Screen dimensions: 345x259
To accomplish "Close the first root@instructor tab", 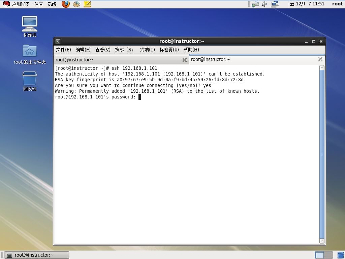I will [x=184, y=60].
